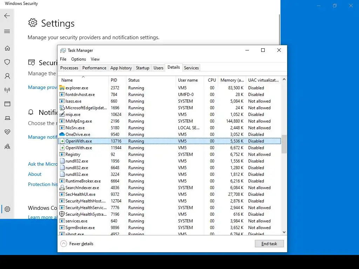The width and height of the screenshot is (359, 269).
Task: Open Windows Security hamburger menu
Action: (7, 31)
